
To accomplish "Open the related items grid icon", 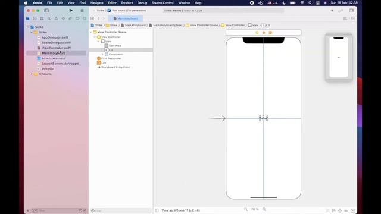I will pyautogui.click(x=92, y=18).
